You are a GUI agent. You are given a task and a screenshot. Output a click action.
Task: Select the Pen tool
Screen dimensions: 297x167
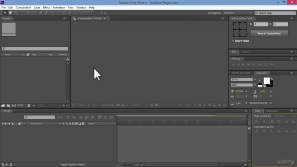click(46, 13)
